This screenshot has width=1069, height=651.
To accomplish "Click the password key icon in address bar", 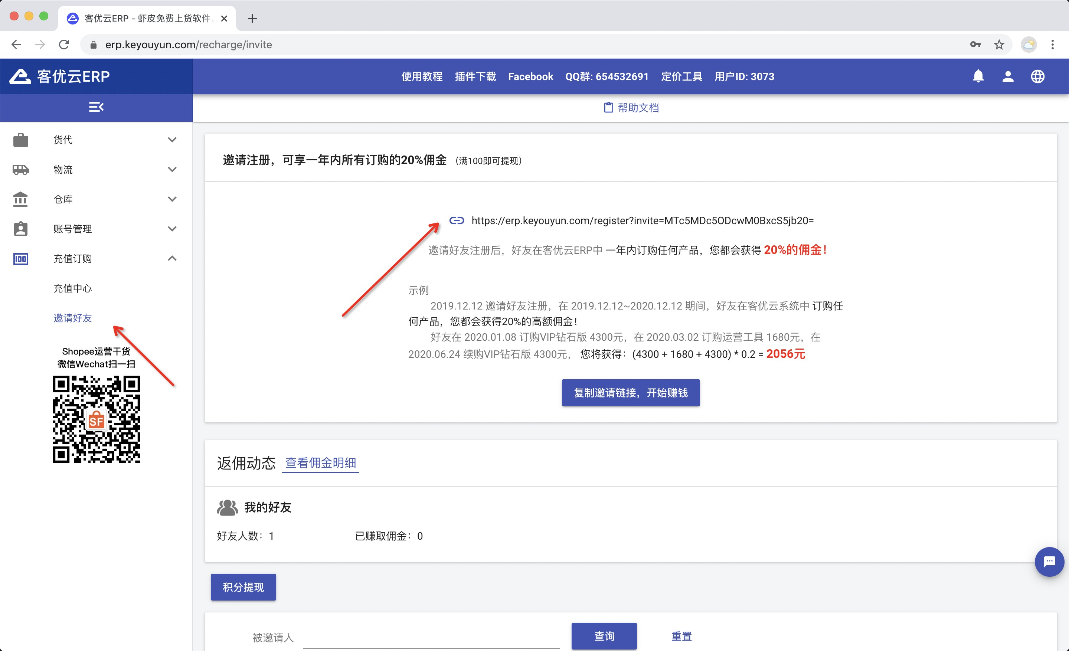I will (x=975, y=45).
